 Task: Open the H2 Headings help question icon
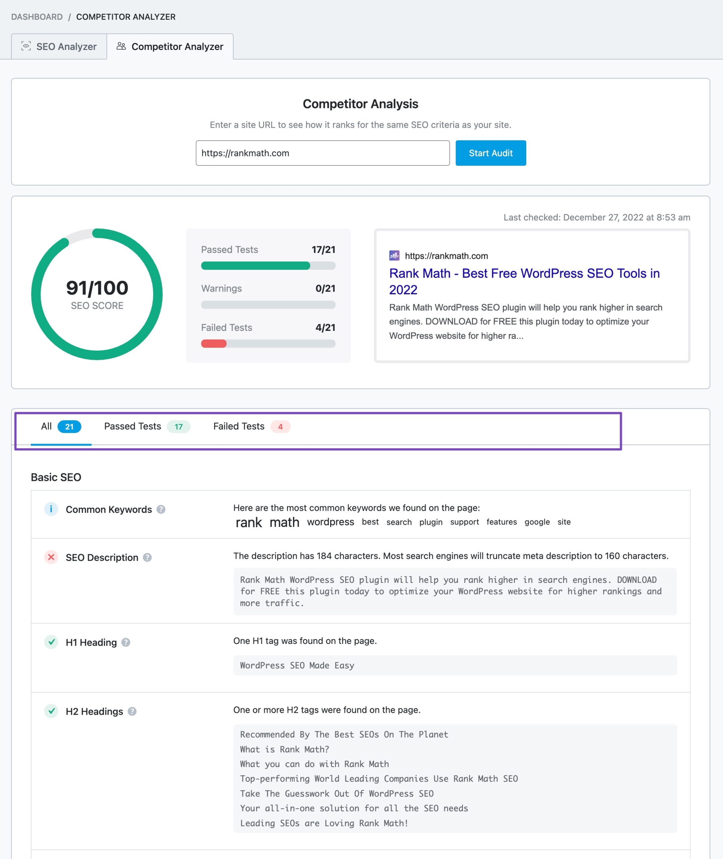[x=132, y=711]
